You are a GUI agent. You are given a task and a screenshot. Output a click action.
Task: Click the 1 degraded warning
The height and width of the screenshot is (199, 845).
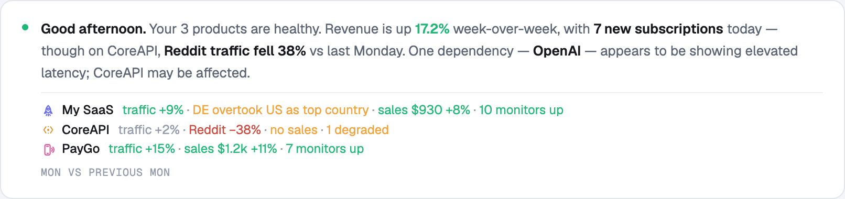357,130
